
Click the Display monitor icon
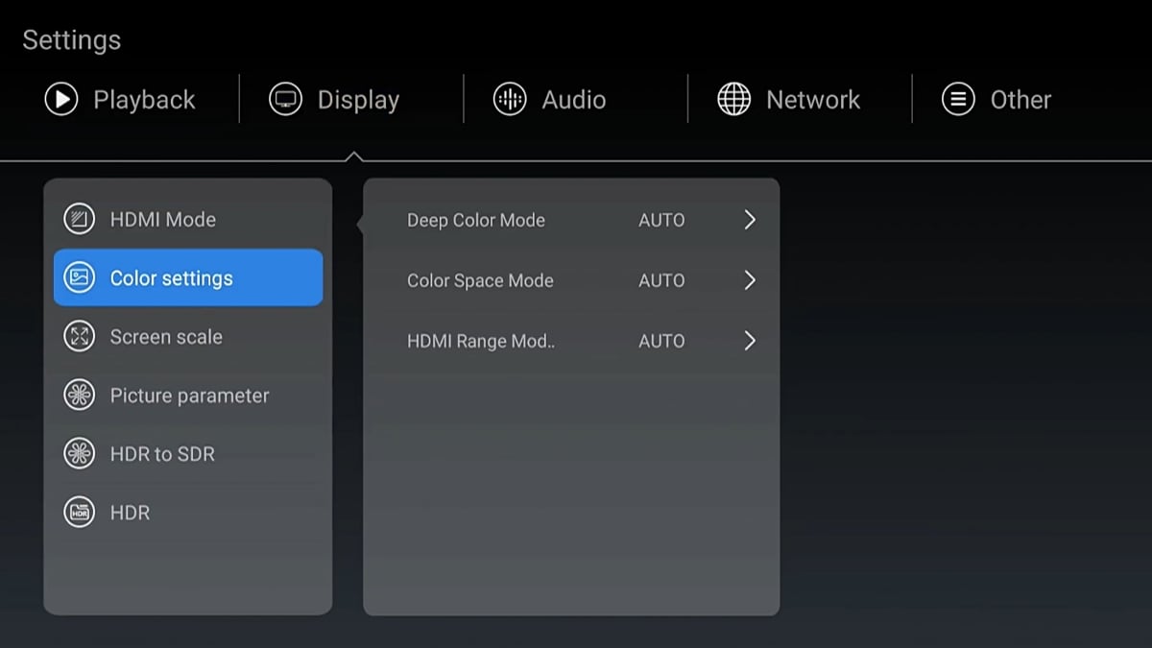[x=285, y=99]
